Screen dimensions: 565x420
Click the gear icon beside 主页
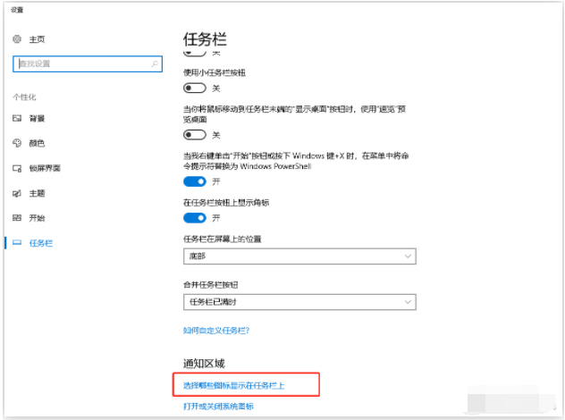tap(17, 39)
